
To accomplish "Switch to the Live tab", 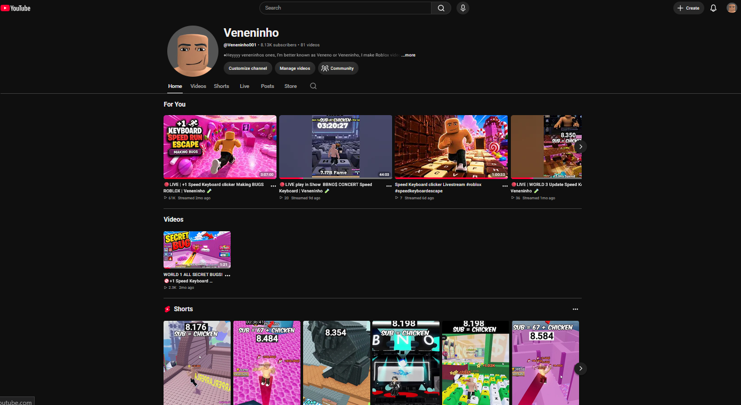I will (245, 86).
